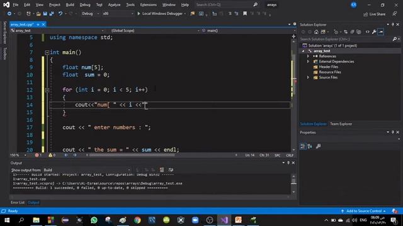Click the Undo toolbar icon

click(x=60, y=14)
